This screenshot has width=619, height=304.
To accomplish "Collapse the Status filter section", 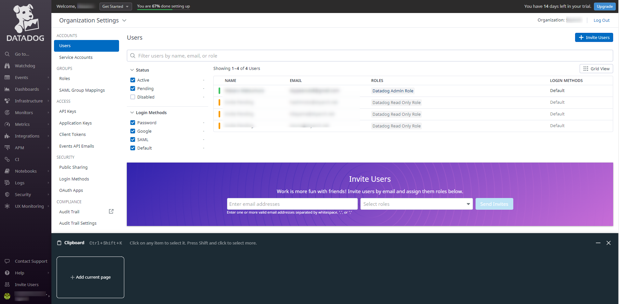I will 132,70.
